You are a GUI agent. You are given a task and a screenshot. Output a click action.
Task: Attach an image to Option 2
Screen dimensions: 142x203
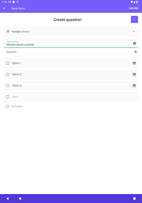click(x=134, y=74)
